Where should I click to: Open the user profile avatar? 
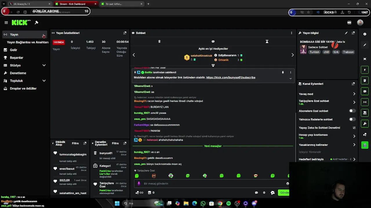tap(360, 23)
